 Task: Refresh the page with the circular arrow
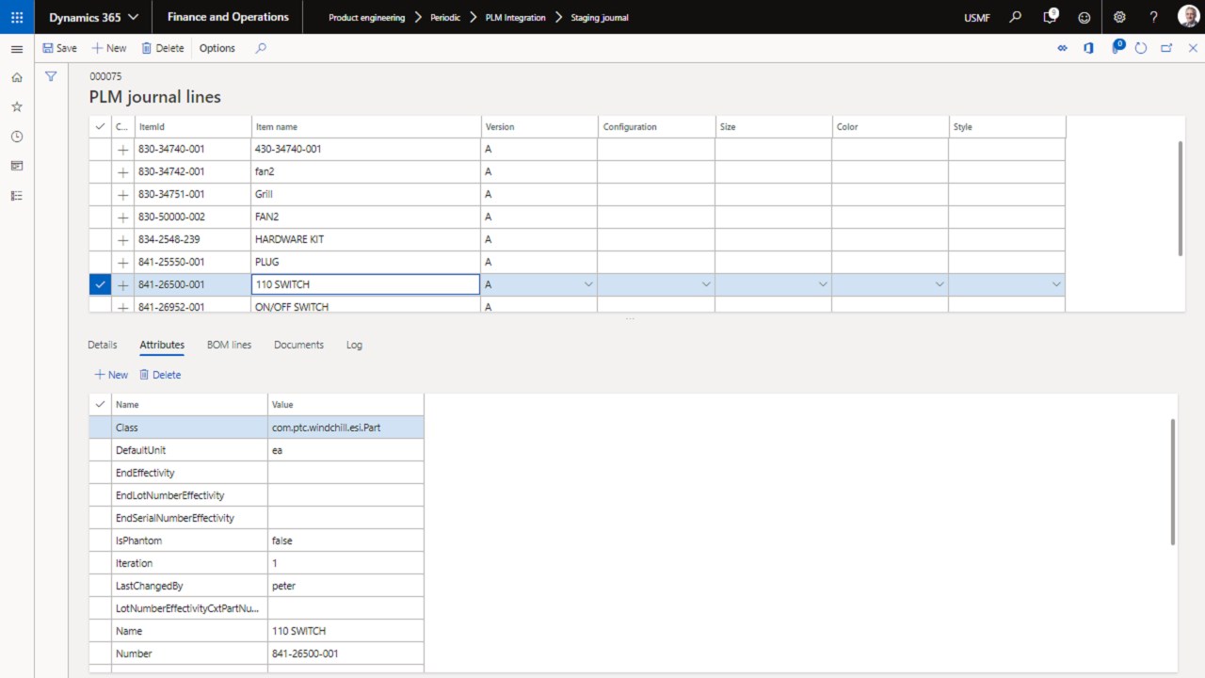point(1141,48)
